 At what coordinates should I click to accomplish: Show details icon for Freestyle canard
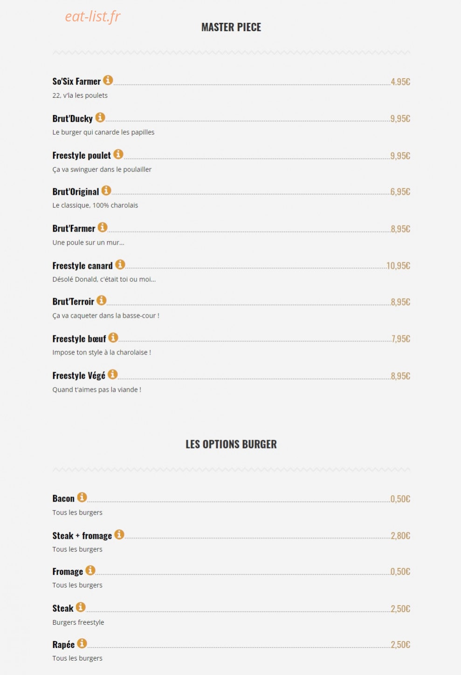tap(120, 265)
